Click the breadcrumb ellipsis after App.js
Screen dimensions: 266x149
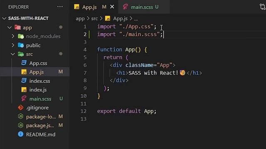click(136, 19)
